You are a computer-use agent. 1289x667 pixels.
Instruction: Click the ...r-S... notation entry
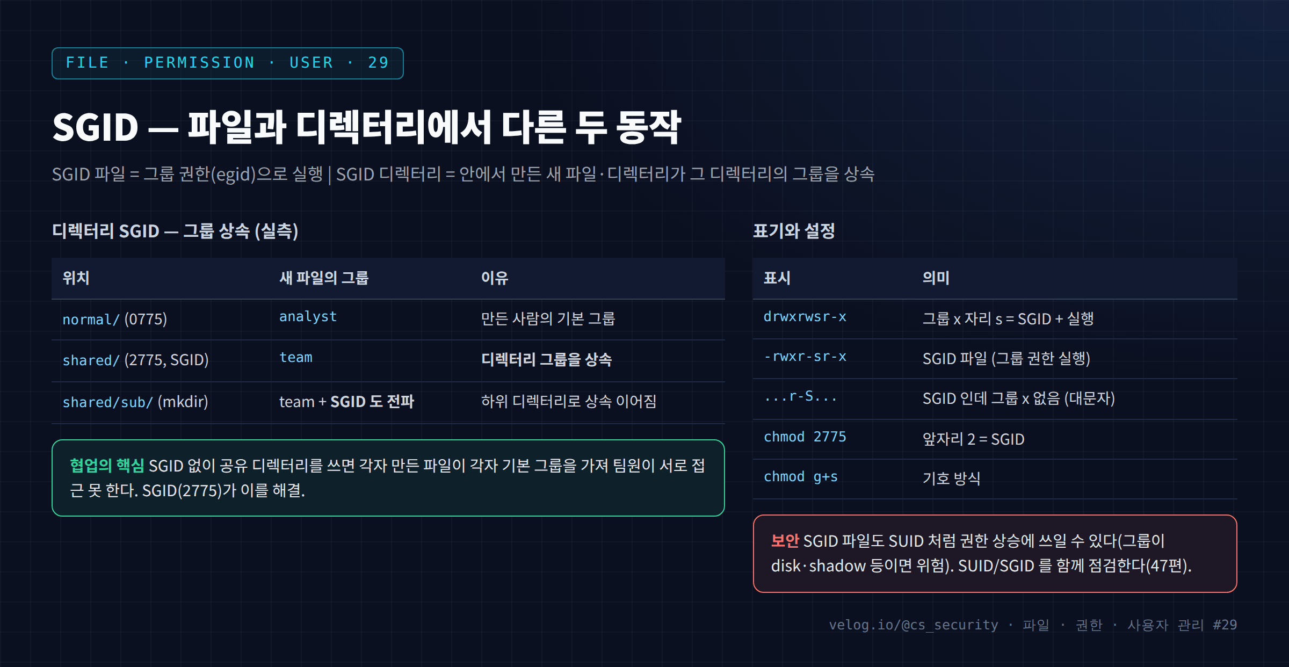pyautogui.click(x=800, y=397)
